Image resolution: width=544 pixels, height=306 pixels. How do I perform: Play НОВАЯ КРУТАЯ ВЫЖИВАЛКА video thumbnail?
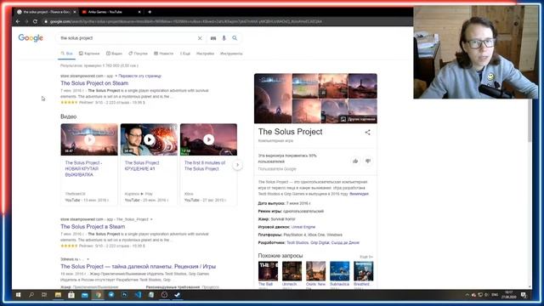[89, 139]
